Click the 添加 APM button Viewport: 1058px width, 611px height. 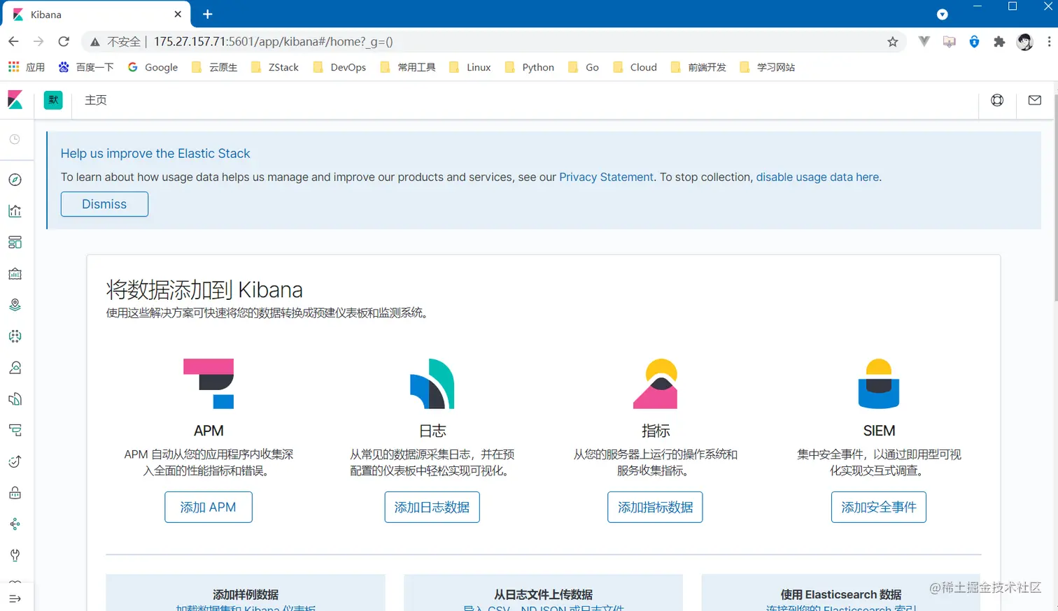209,507
